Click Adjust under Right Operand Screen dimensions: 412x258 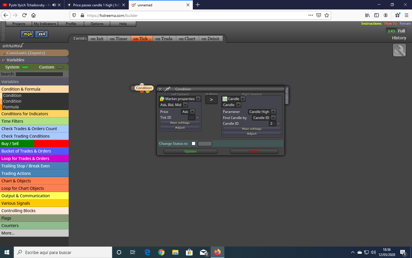pyautogui.click(x=252, y=134)
